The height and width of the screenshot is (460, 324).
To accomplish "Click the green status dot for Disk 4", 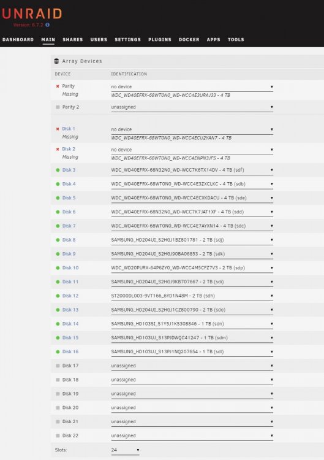I will (58, 184).
